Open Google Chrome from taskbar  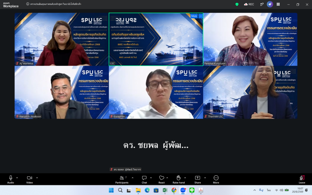pos(174,190)
